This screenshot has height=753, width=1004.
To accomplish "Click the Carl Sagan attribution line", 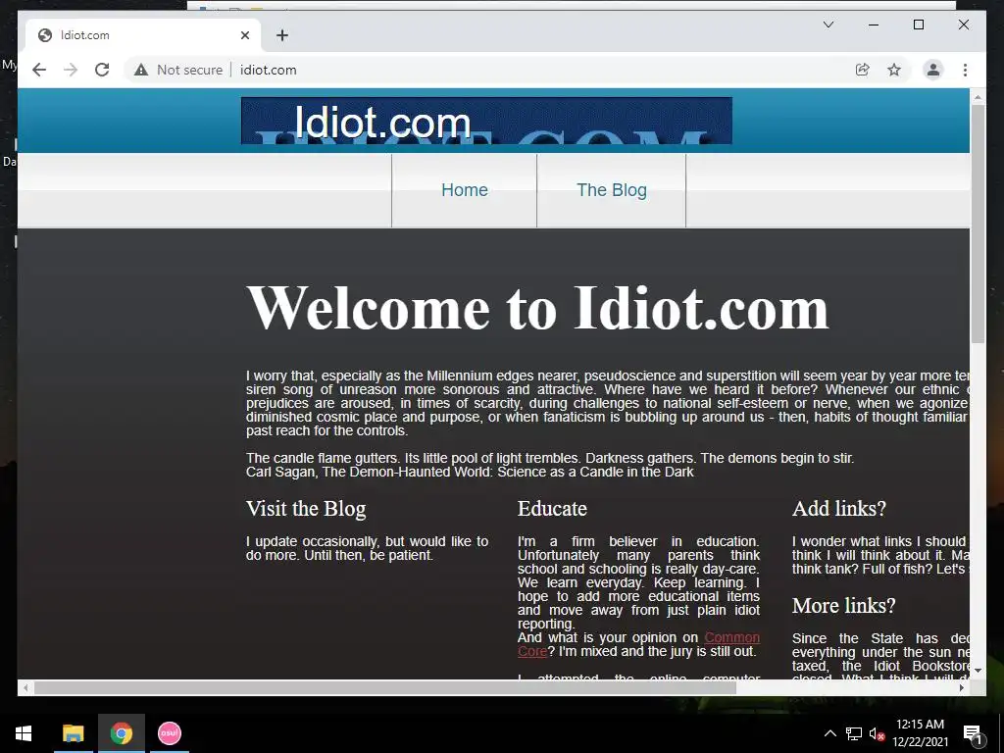I will click(470, 472).
